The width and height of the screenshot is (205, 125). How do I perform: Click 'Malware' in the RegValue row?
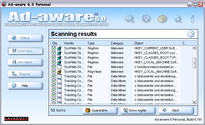pos(117,72)
